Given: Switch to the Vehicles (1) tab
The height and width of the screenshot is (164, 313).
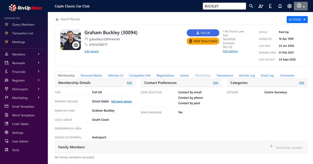Looking at the screenshot, I should coord(115,76).
